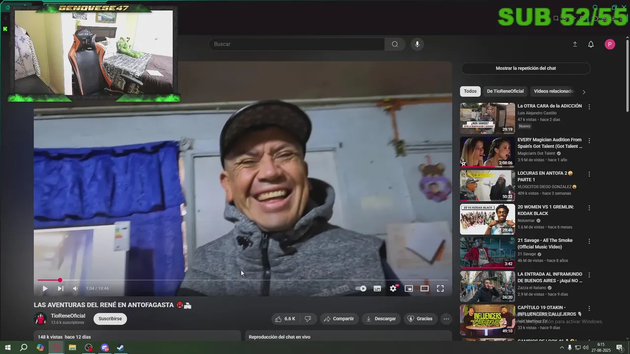The height and width of the screenshot is (354, 630).
Task: Select the De TioReneOficial chip
Action: [505, 91]
